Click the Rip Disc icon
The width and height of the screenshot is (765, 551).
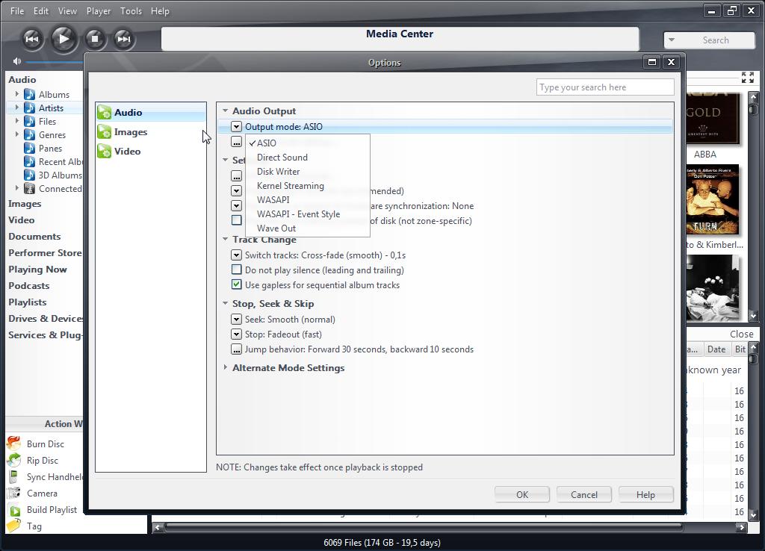coord(14,461)
